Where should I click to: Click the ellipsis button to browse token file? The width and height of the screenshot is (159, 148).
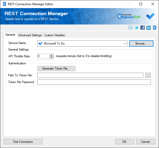click(148, 75)
